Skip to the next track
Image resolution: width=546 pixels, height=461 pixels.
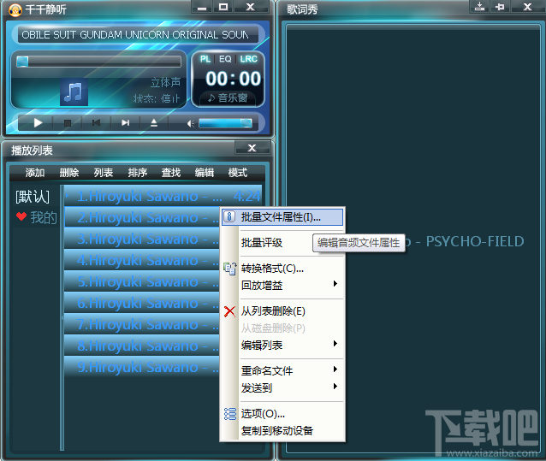[x=125, y=123]
